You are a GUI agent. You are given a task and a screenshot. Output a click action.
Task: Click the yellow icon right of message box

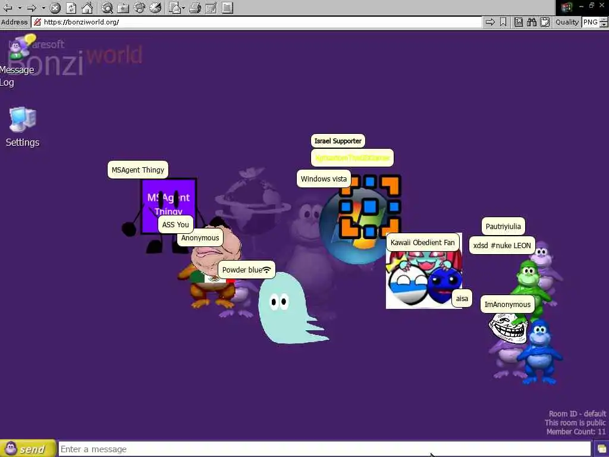[602, 449]
